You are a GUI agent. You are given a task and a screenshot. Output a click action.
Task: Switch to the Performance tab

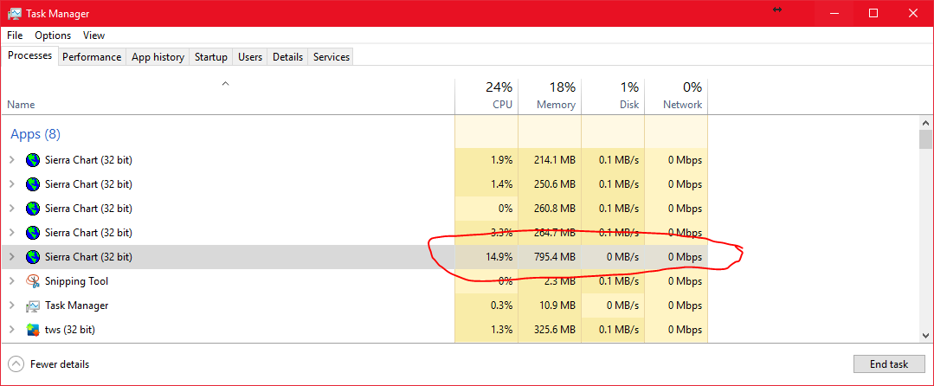coord(92,57)
